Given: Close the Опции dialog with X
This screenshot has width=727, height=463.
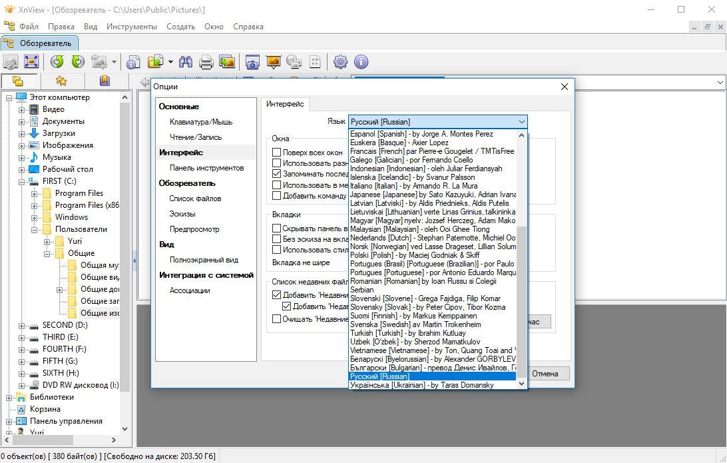Looking at the screenshot, I should point(565,87).
